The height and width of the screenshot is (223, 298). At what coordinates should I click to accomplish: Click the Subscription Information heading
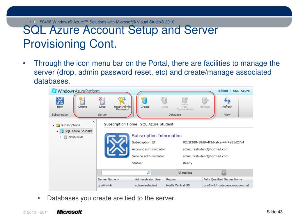pos(157,136)
